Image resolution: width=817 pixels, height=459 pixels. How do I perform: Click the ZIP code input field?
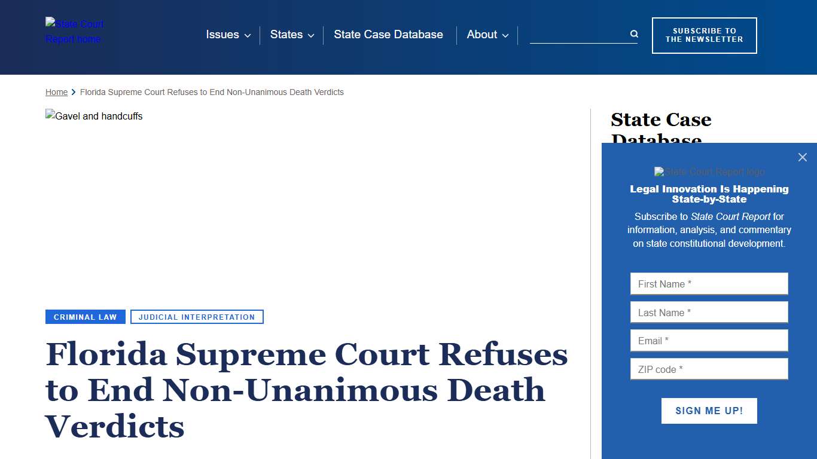709,369
